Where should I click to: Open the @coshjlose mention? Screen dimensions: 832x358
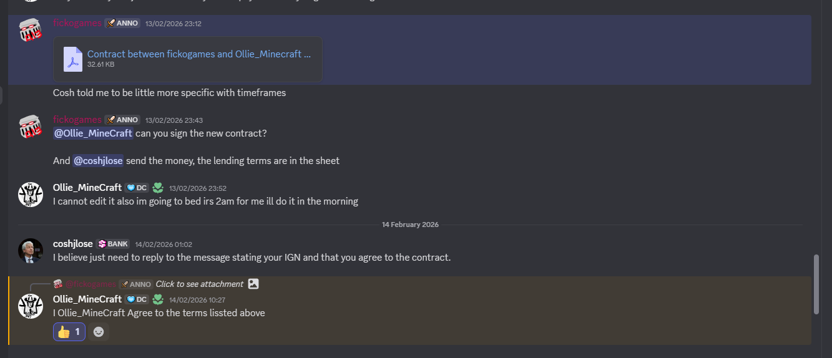click(98, 161)
